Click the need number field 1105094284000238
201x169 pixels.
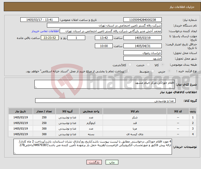(x=142, y=20)
